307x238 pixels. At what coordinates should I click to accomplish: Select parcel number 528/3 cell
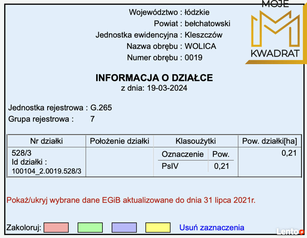click(x=21, y=153)
